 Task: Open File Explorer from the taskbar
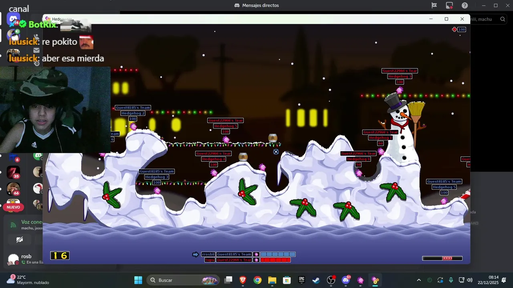272,280
